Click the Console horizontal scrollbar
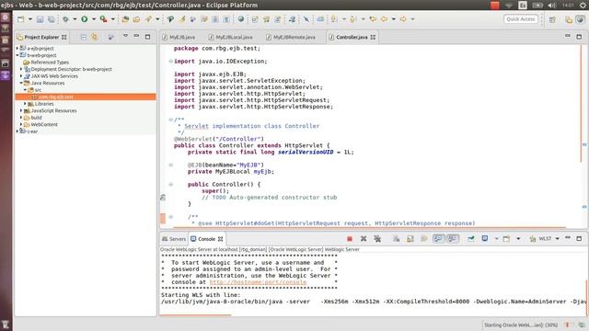Screen dimensions: 589x331 coord(196,315)
